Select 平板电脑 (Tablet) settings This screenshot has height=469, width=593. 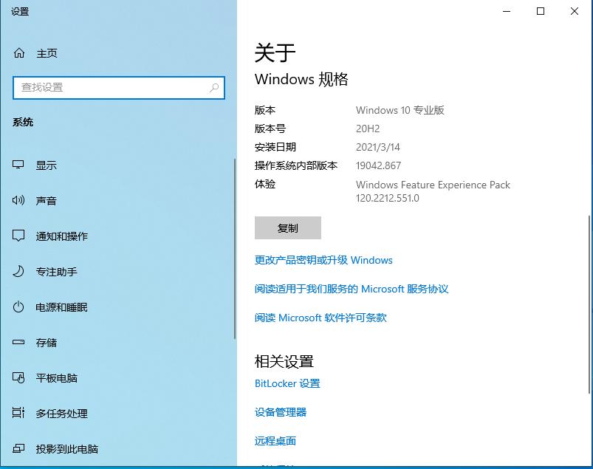tap(55, 378)
